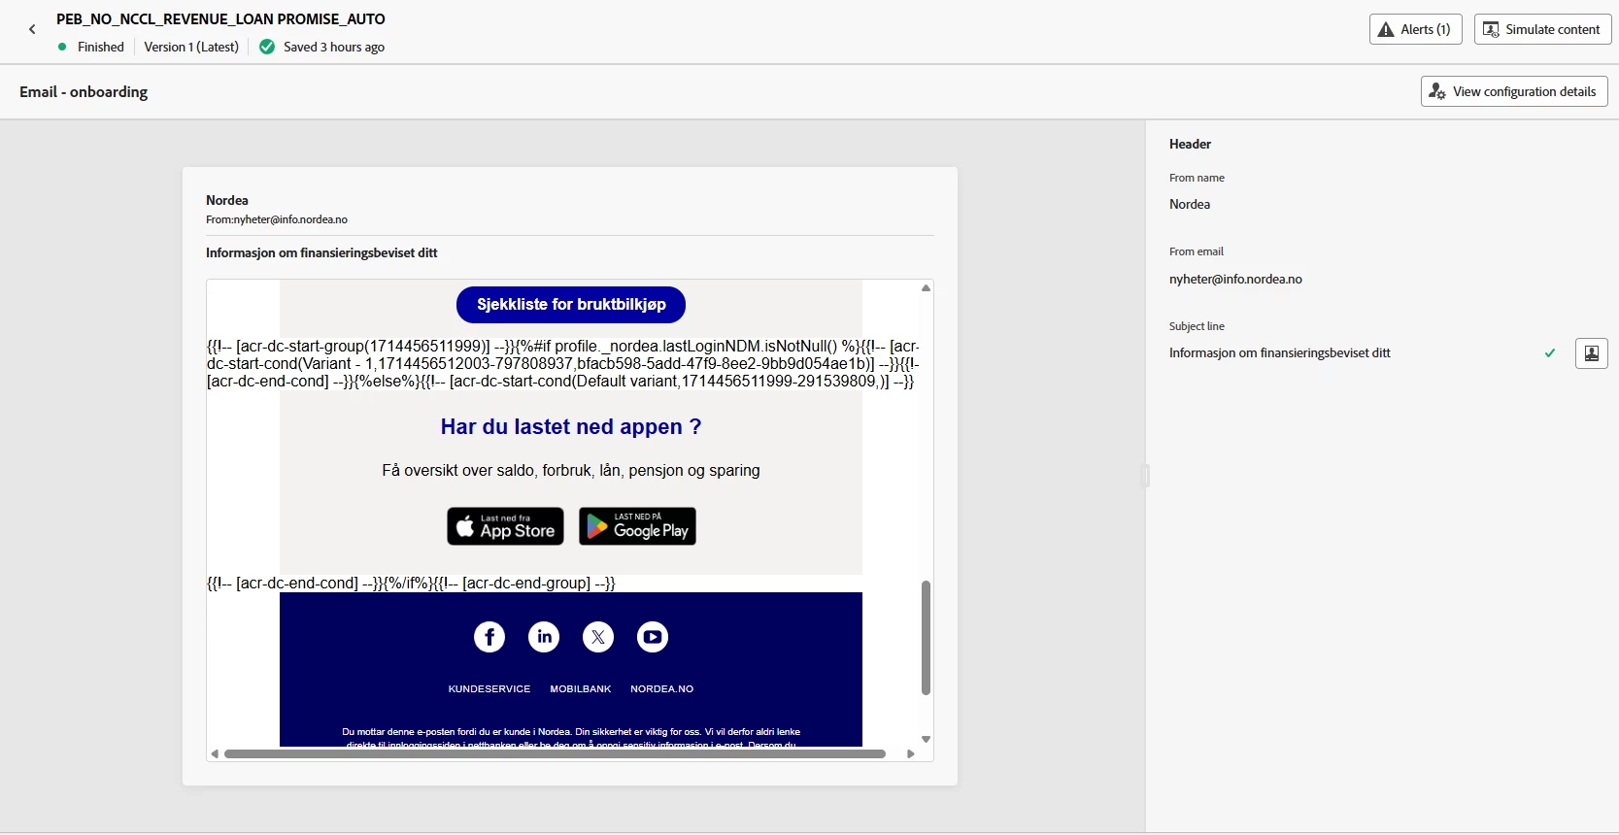Image resolution: width=1619 pixels, height=835 pixels.
Task: Go back using the left chevron arrow
Action: 32,29
